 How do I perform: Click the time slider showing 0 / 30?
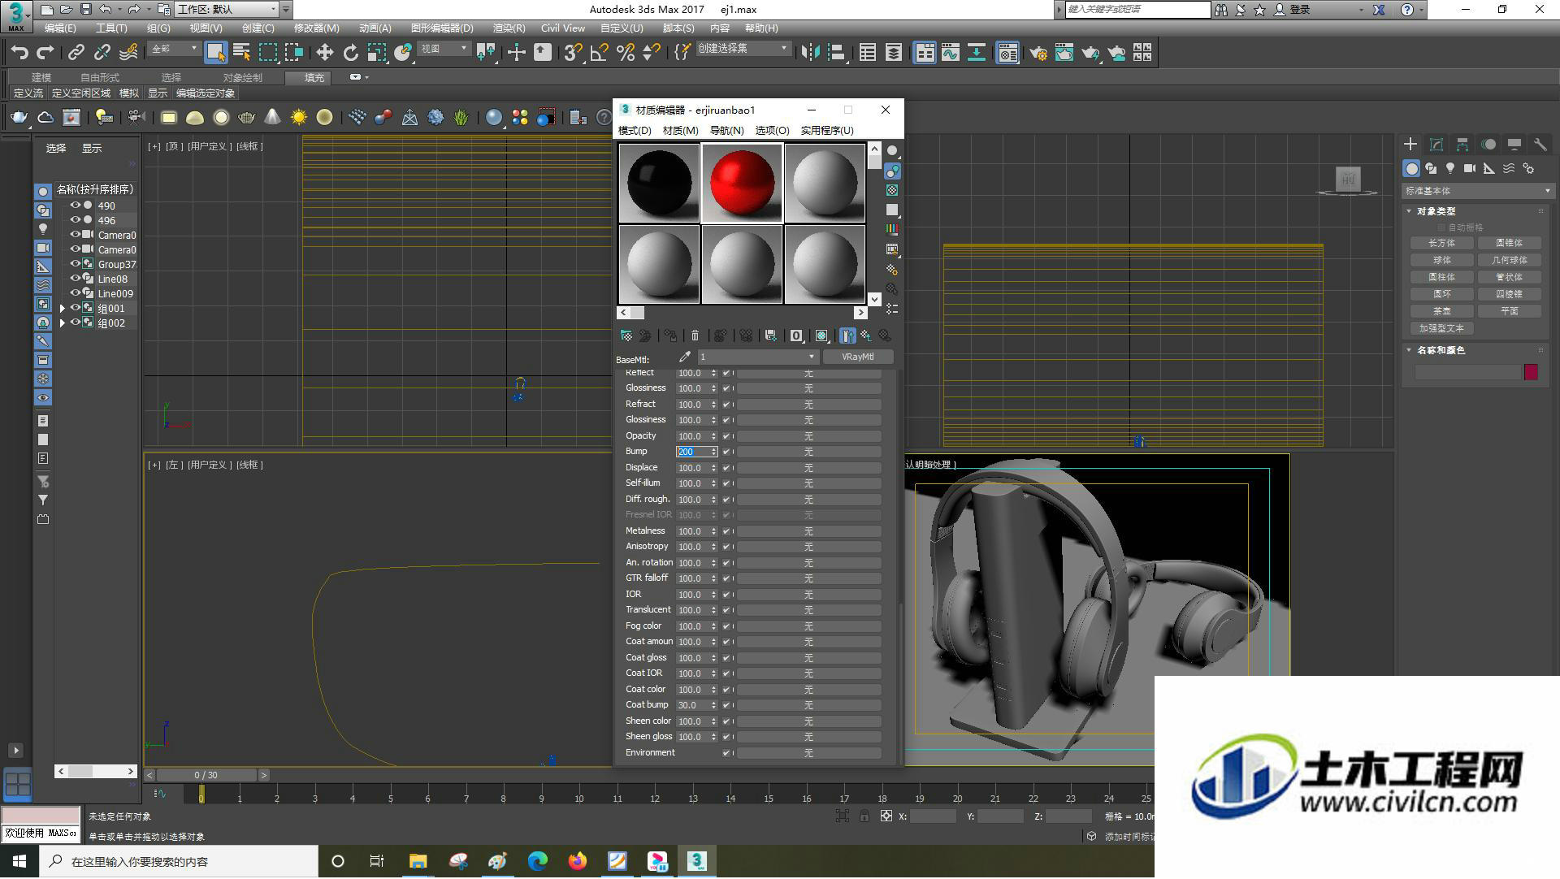click(206, 776)
